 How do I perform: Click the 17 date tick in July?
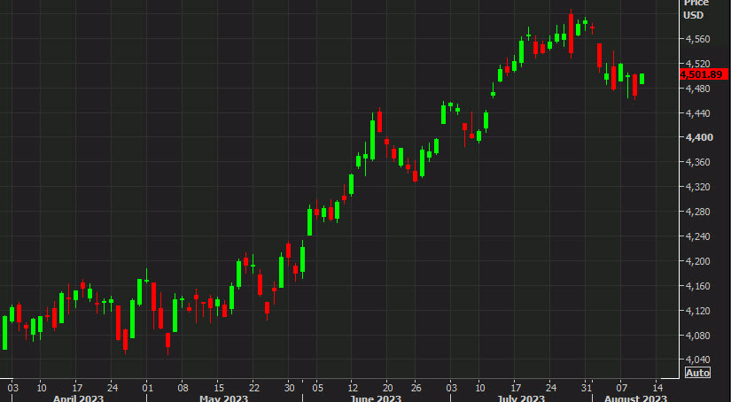516,388
